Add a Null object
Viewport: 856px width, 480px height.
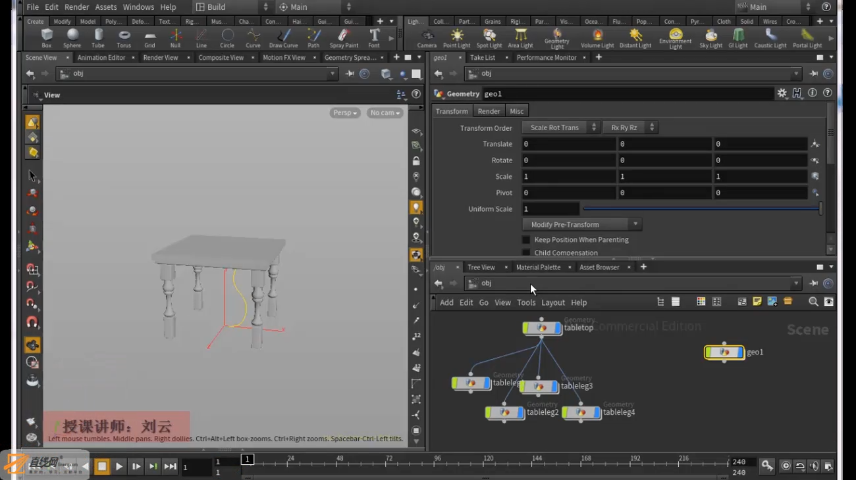point(175,38)
